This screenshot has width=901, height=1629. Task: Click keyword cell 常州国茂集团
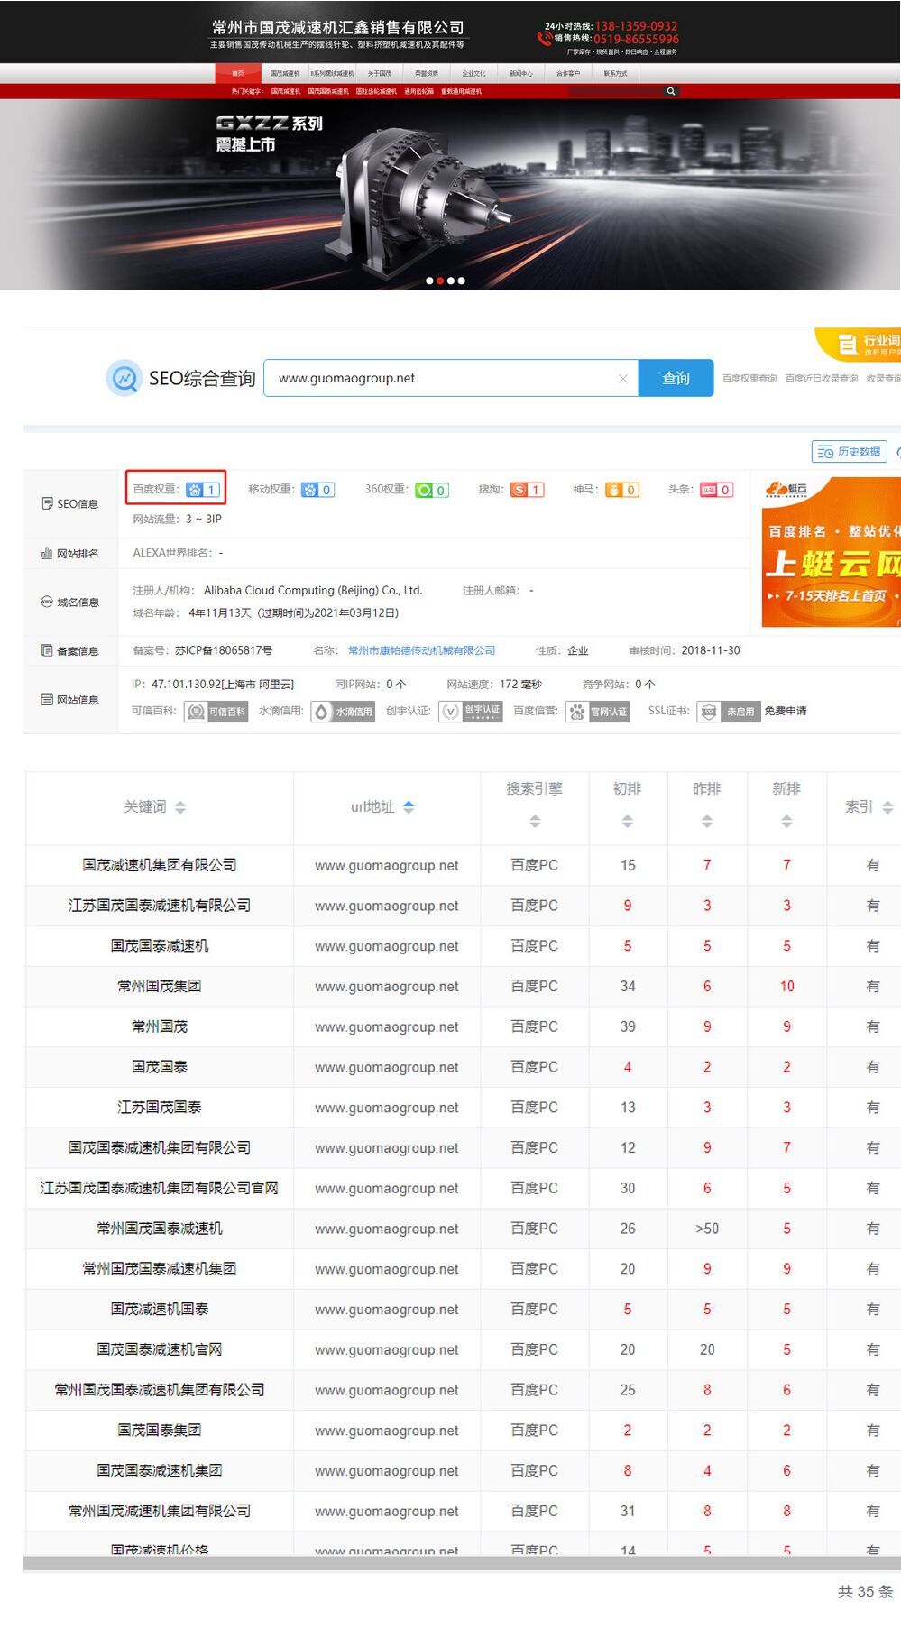[x=160, y=987]
